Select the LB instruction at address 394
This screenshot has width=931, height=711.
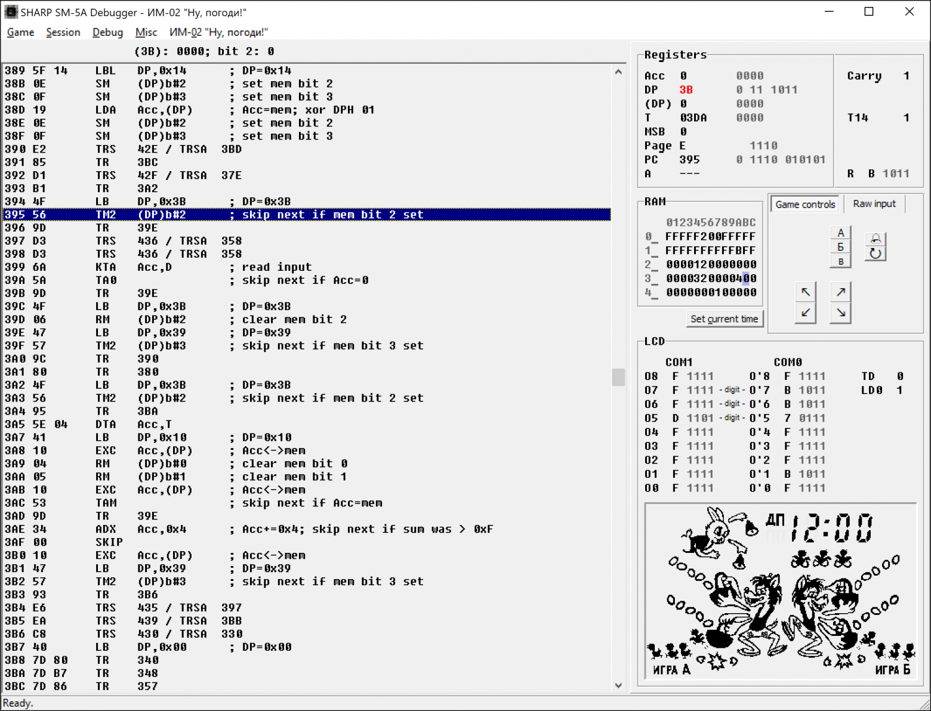coord(307,202)
